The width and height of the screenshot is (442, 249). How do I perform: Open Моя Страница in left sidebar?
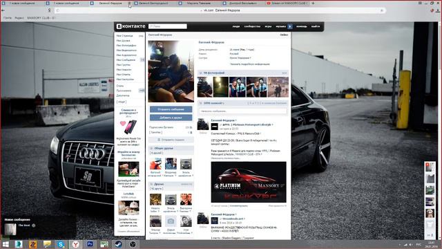[x=124, y=36]
